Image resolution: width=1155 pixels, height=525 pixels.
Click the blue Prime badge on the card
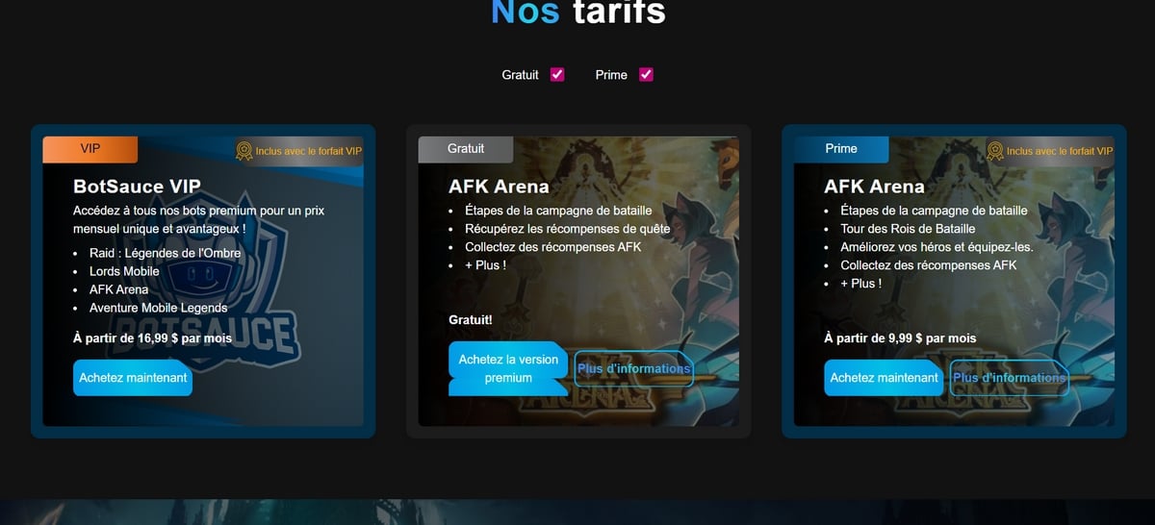(x=841, y=149)
